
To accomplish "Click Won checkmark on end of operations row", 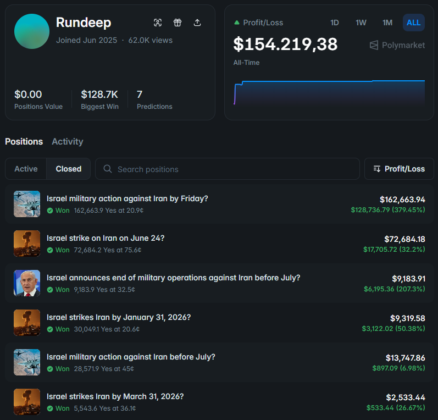I will click(x=50, y=290).
